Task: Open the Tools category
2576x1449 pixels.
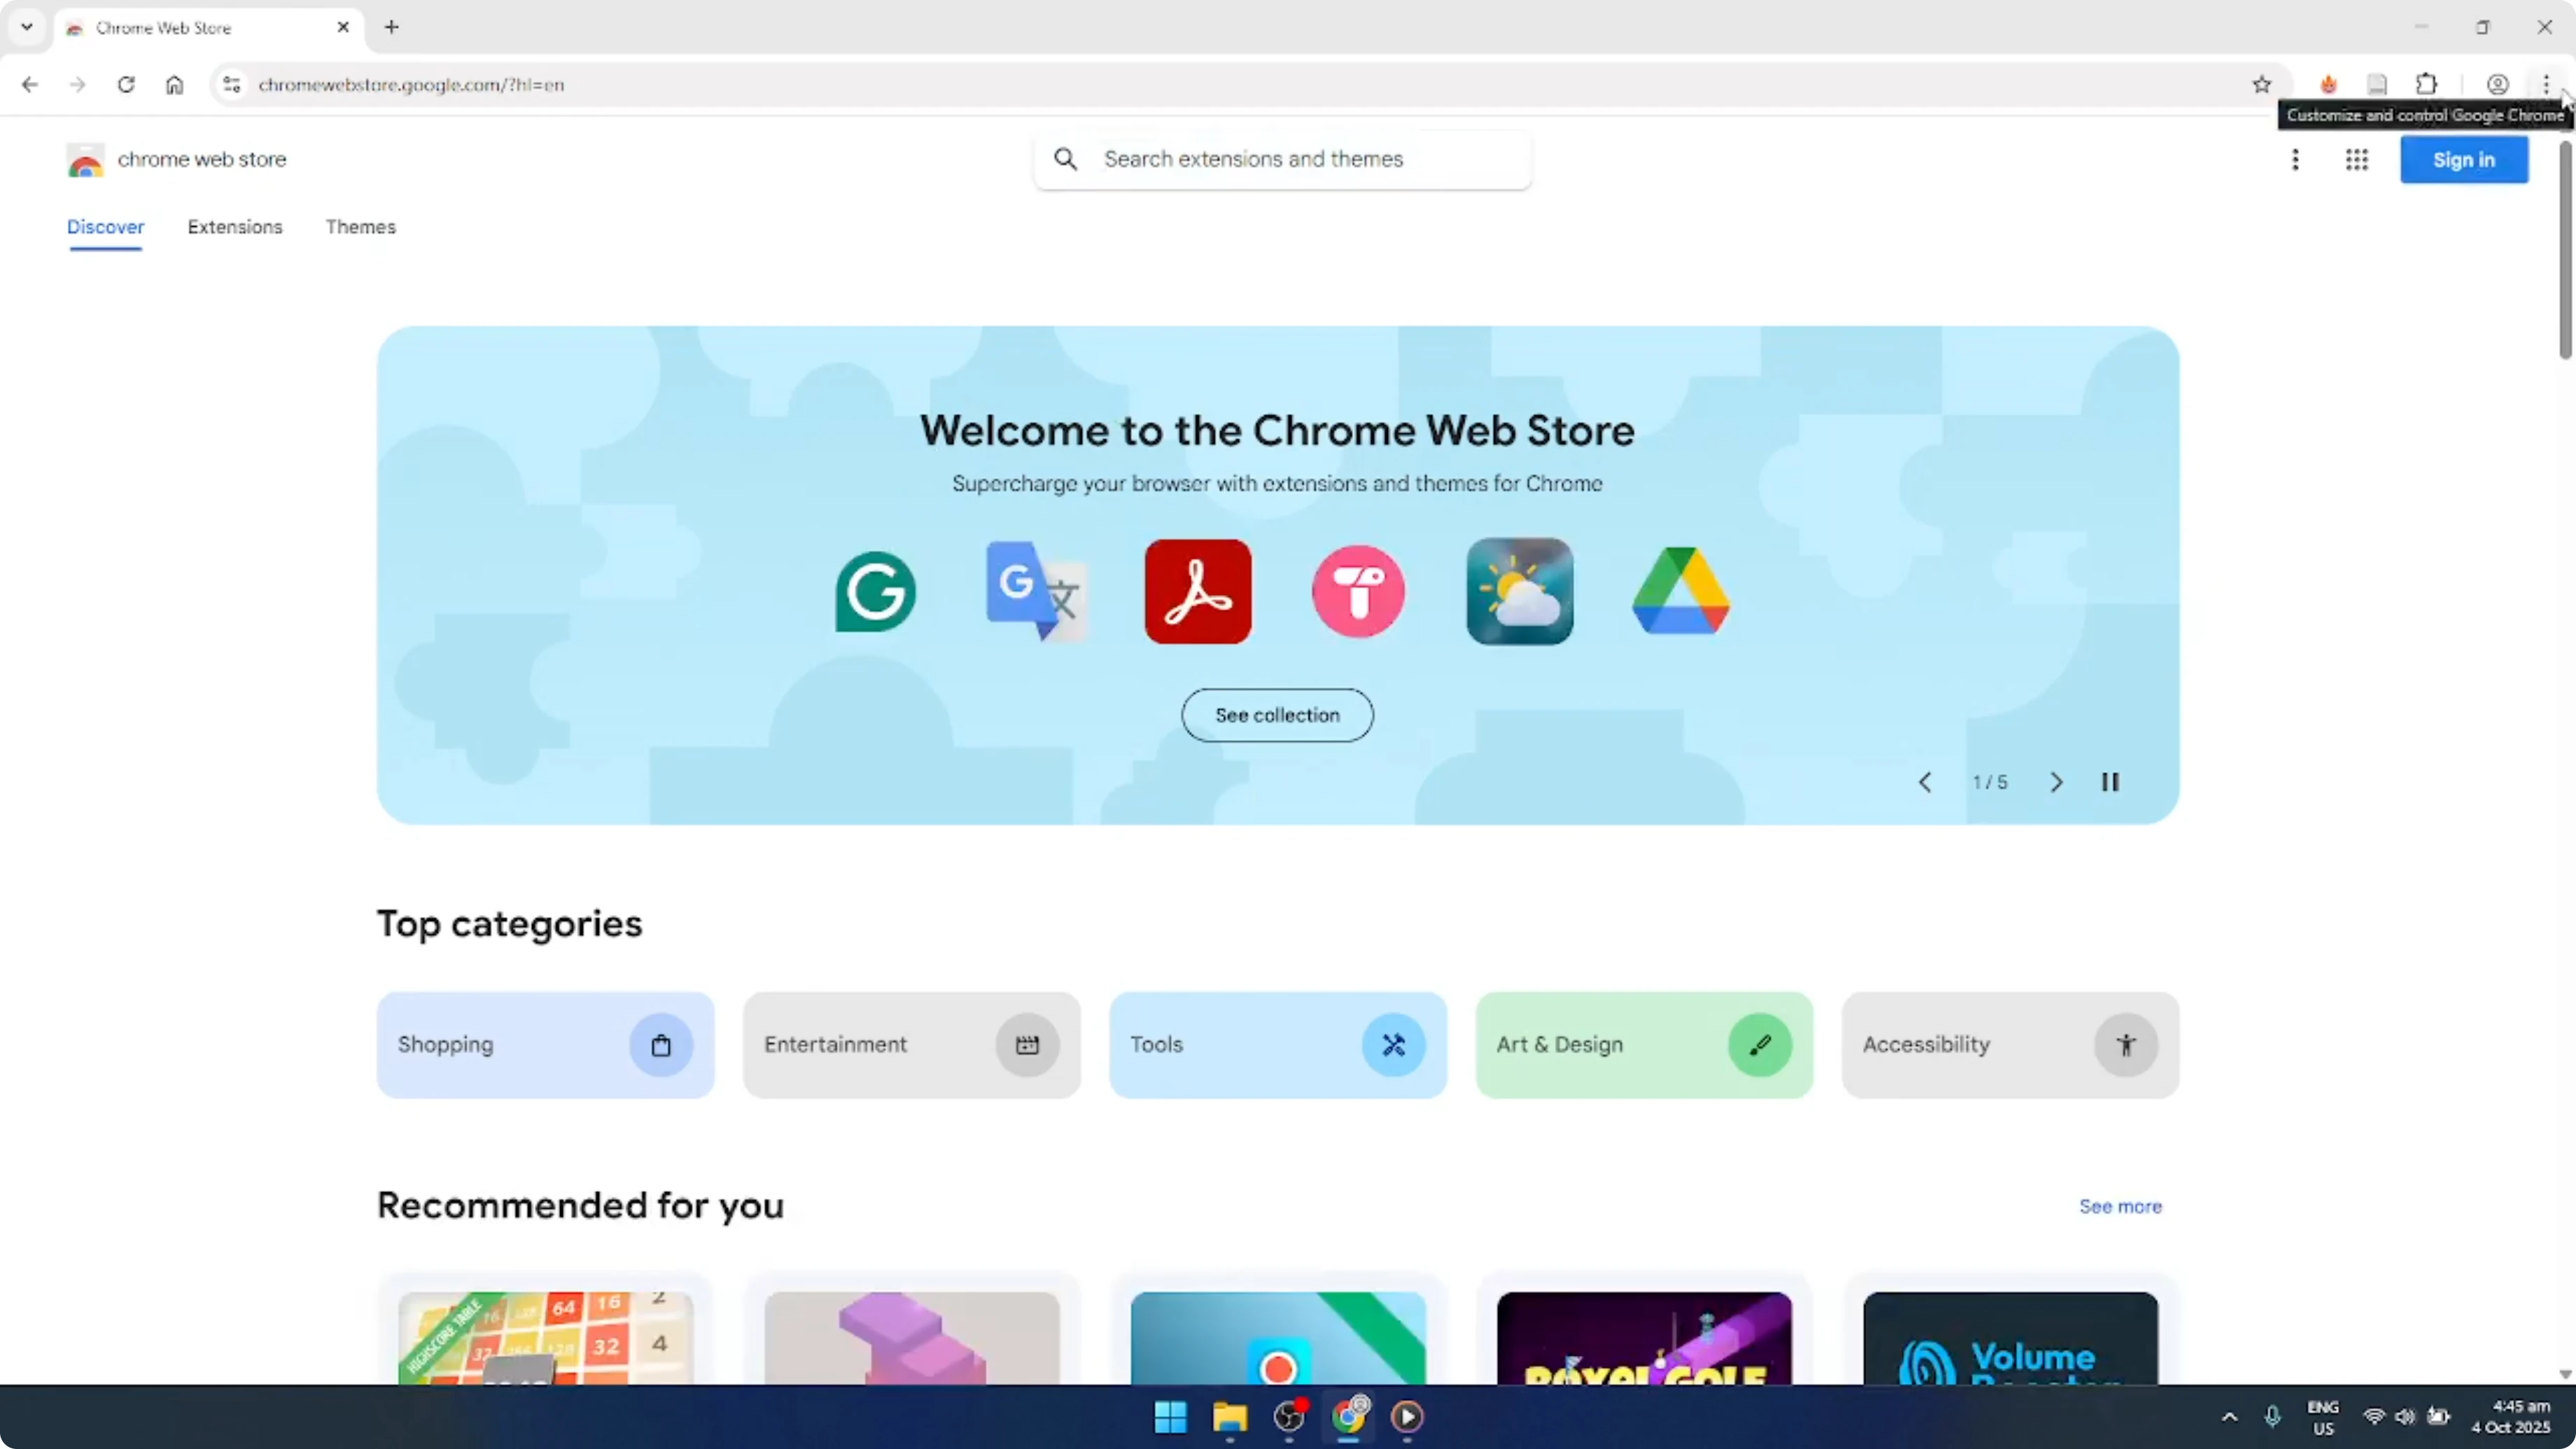Action: 1277,1045
